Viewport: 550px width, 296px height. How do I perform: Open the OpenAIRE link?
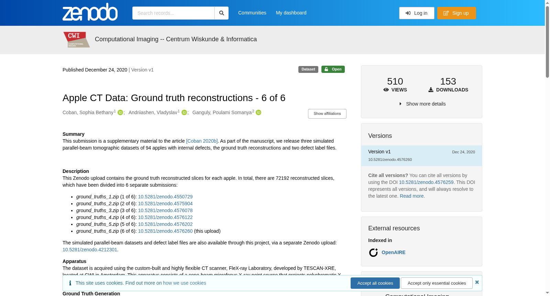click(x=394, y=252)
